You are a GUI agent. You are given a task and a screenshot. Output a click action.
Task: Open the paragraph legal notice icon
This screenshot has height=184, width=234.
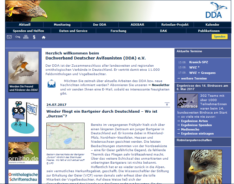(x=34, y=37)
